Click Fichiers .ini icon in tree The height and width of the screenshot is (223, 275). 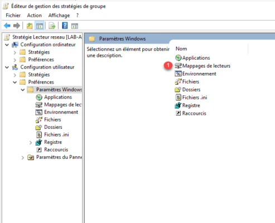(x=39, y=135)
